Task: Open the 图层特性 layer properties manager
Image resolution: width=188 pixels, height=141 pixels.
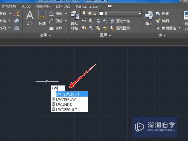Action: point(75,21)
